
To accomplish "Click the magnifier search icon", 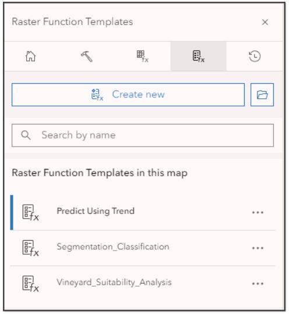I will pos(26,135).
